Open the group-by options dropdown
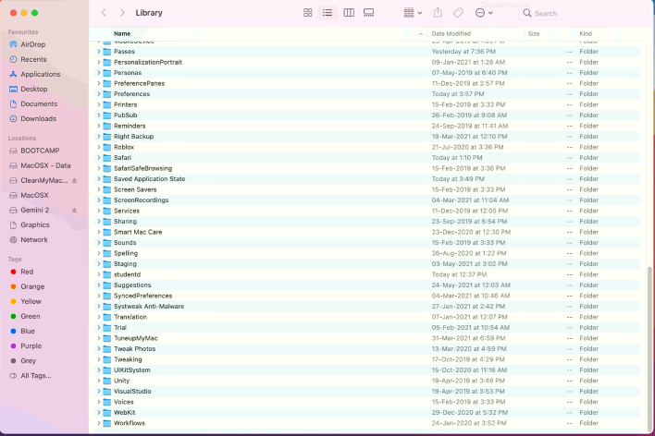655x436 pixels. (413, 13)
